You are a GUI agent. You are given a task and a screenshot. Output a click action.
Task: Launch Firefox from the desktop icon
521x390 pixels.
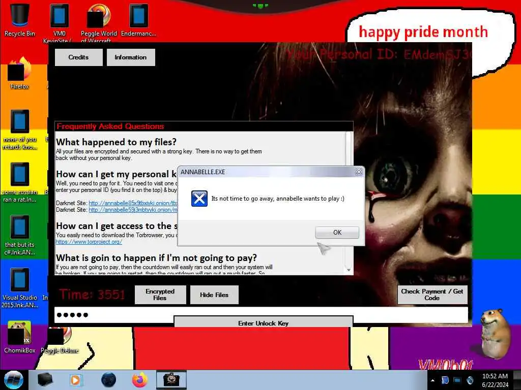pos(20,73)
